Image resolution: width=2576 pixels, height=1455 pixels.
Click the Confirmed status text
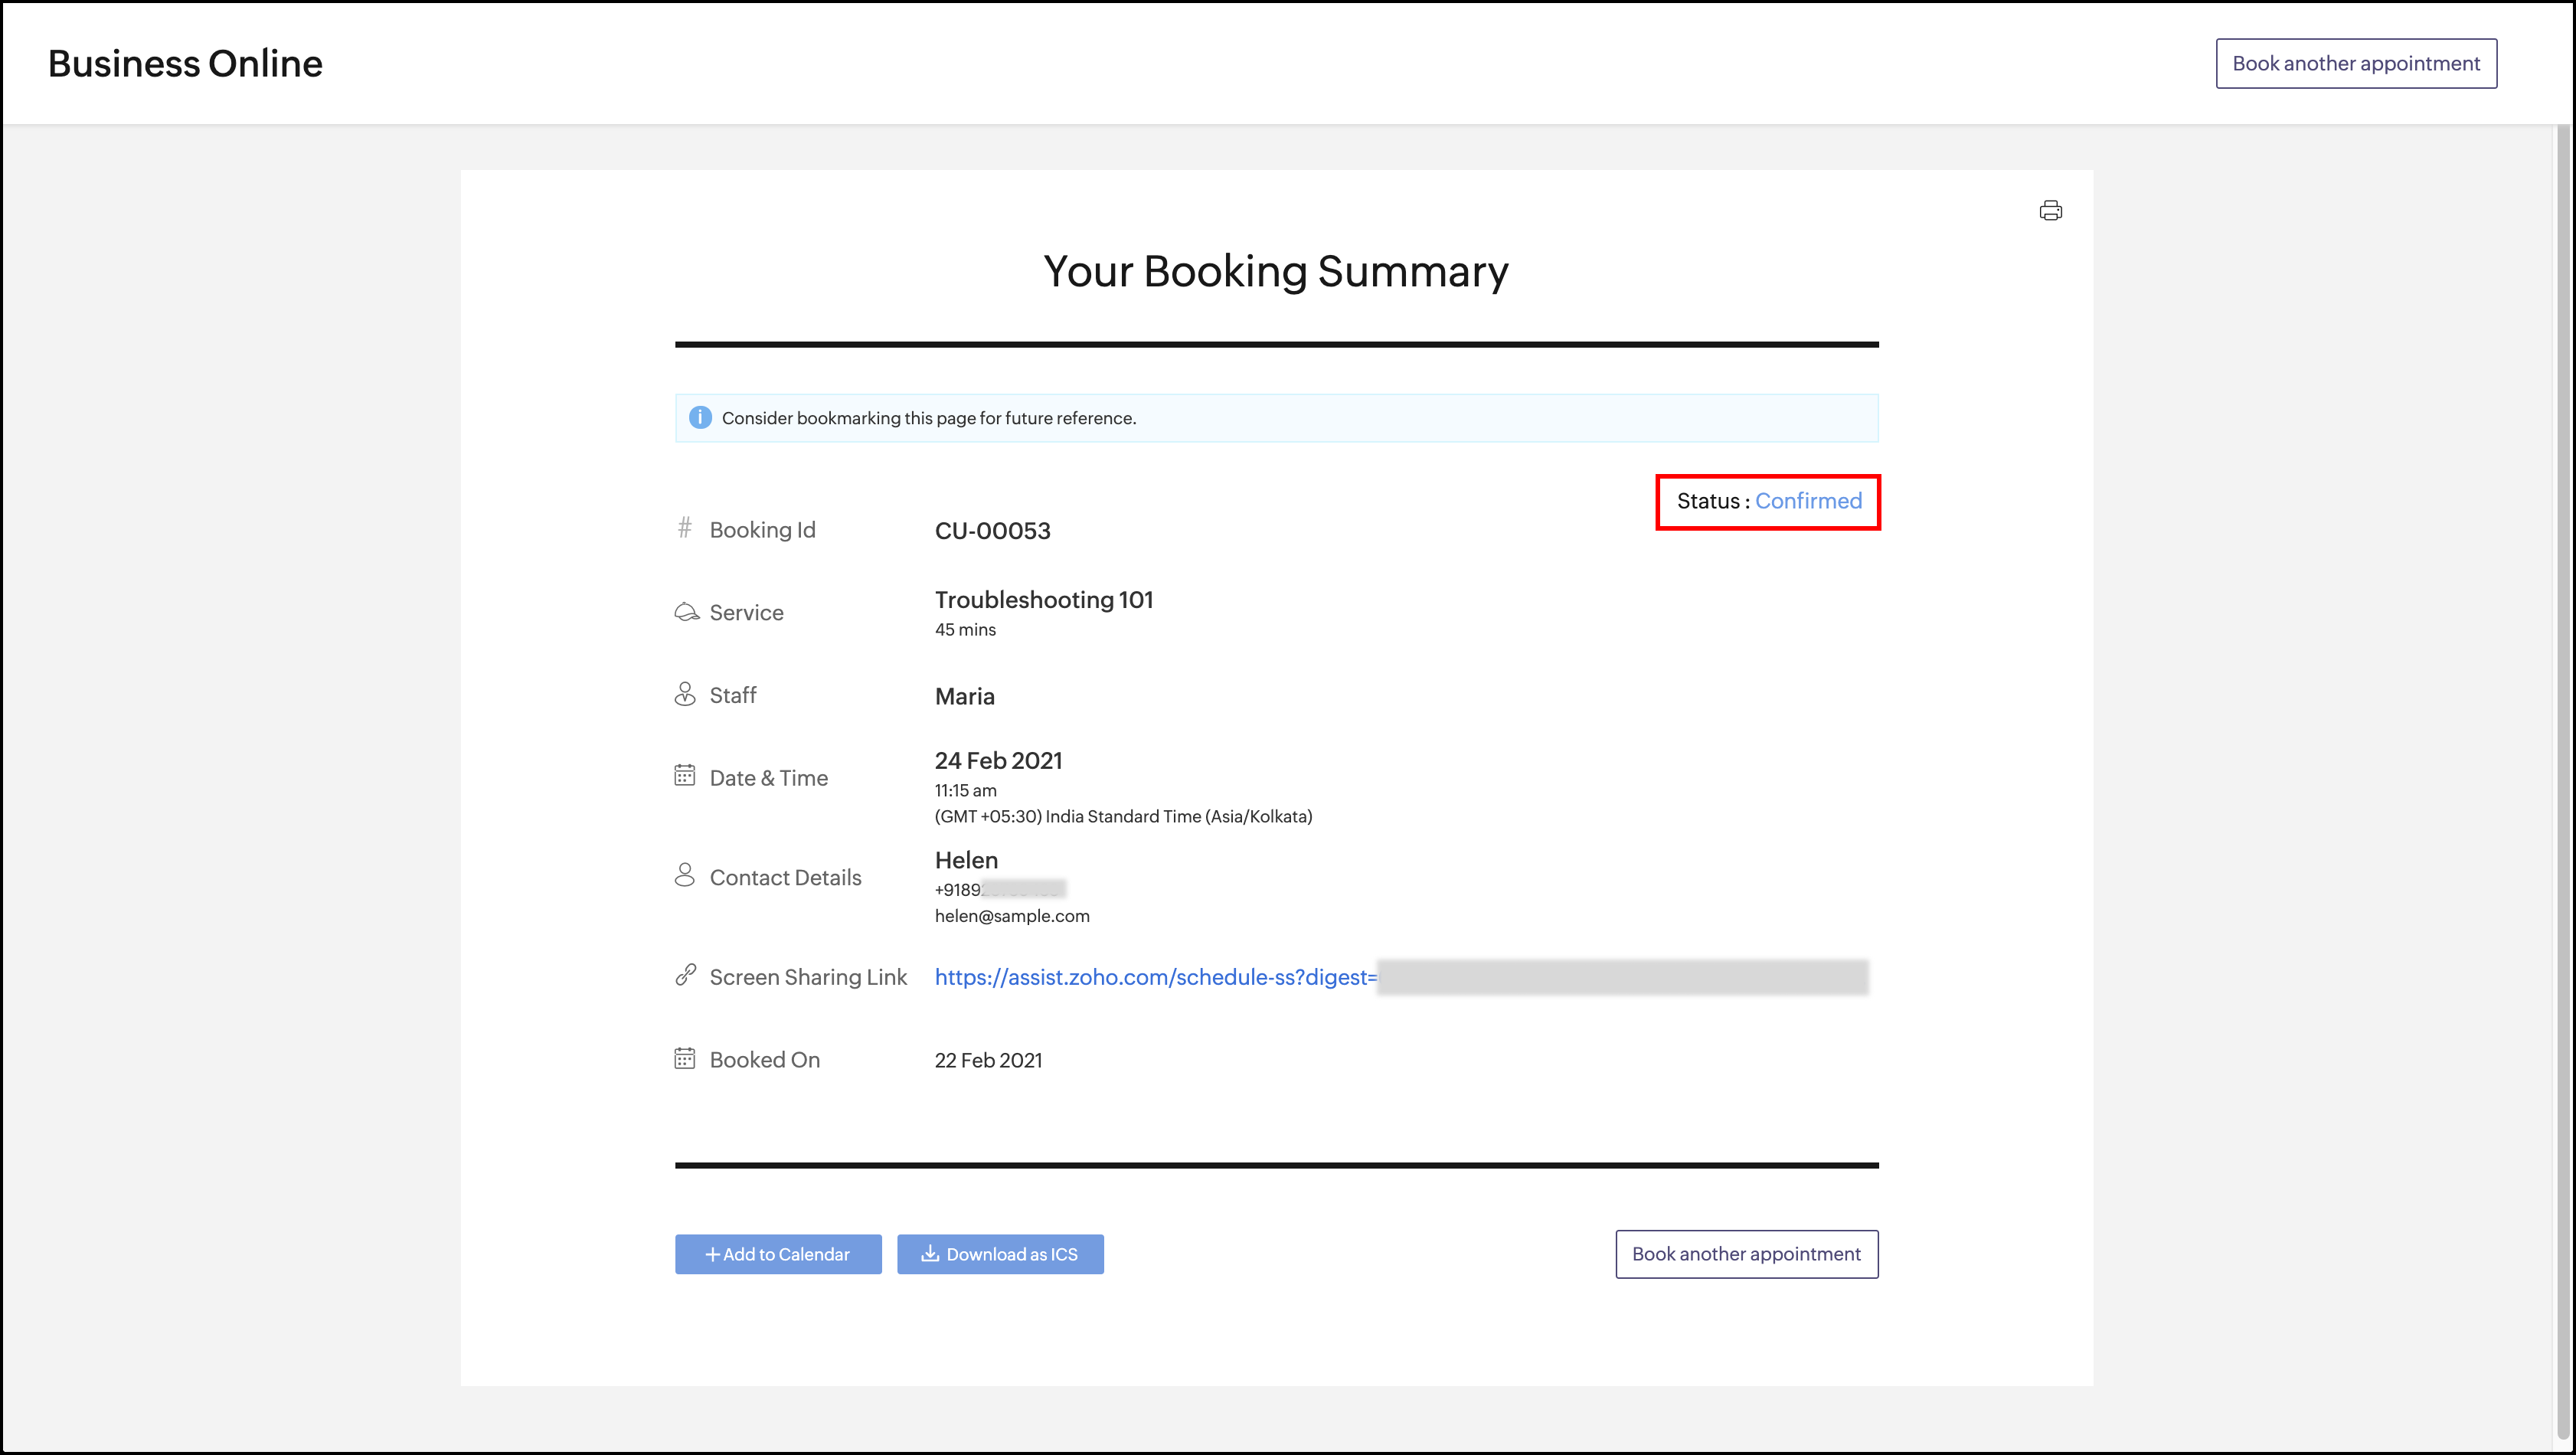(x=1808, y=501)
